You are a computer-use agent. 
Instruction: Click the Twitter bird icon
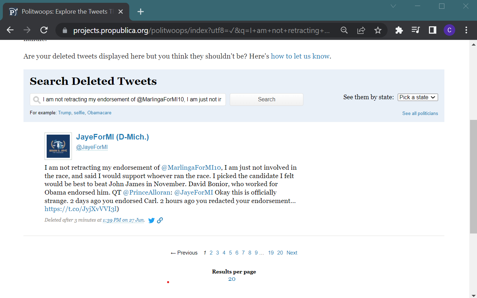(152, 221)
